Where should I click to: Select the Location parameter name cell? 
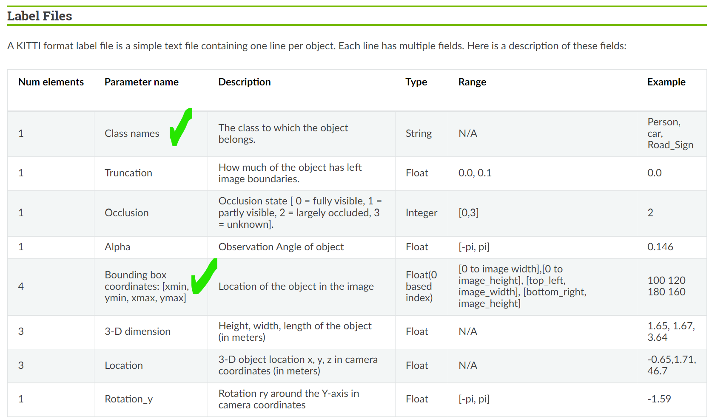pyautogui.click(x=124, y=365)
